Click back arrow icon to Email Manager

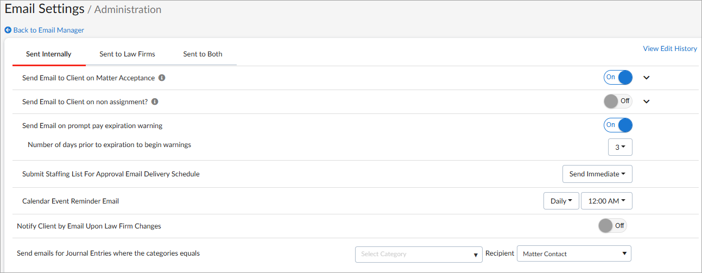(x=8, y=30)
